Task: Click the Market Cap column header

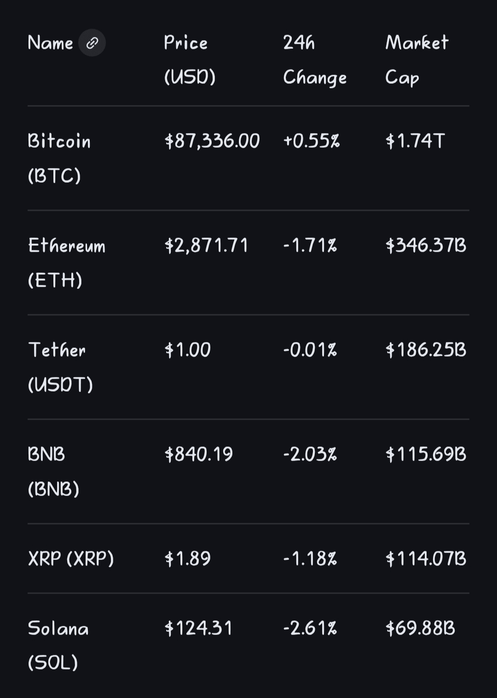Action: [x=416, y=60]
